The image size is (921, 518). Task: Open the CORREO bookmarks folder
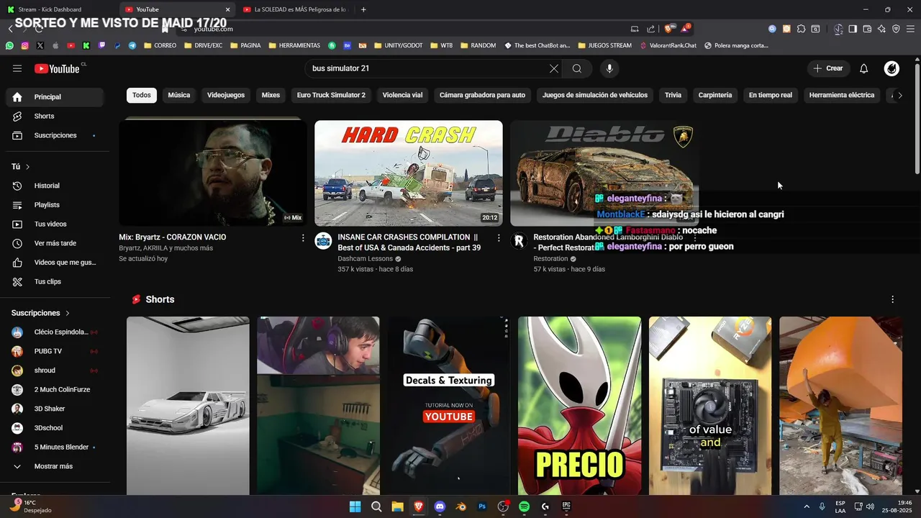point(160,45)
